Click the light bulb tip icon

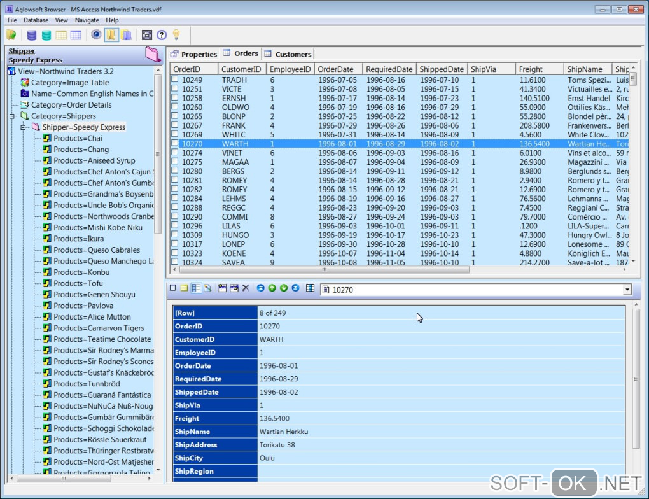click(x=176, y=35)
